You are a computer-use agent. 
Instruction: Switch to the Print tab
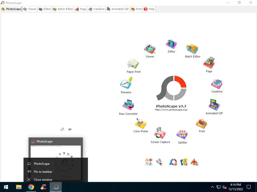(136, 9)
